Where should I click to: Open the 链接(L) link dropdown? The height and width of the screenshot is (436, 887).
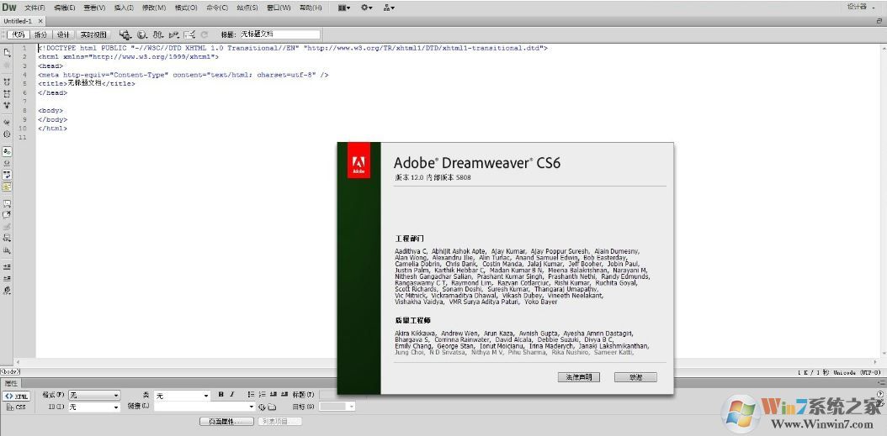204,407
